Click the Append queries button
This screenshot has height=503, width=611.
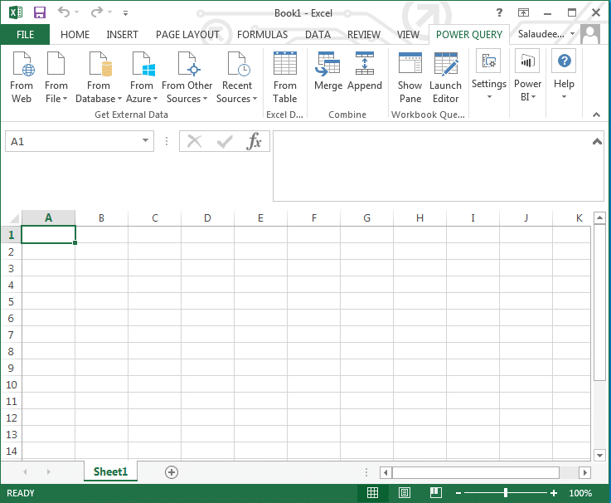(365, 71)
